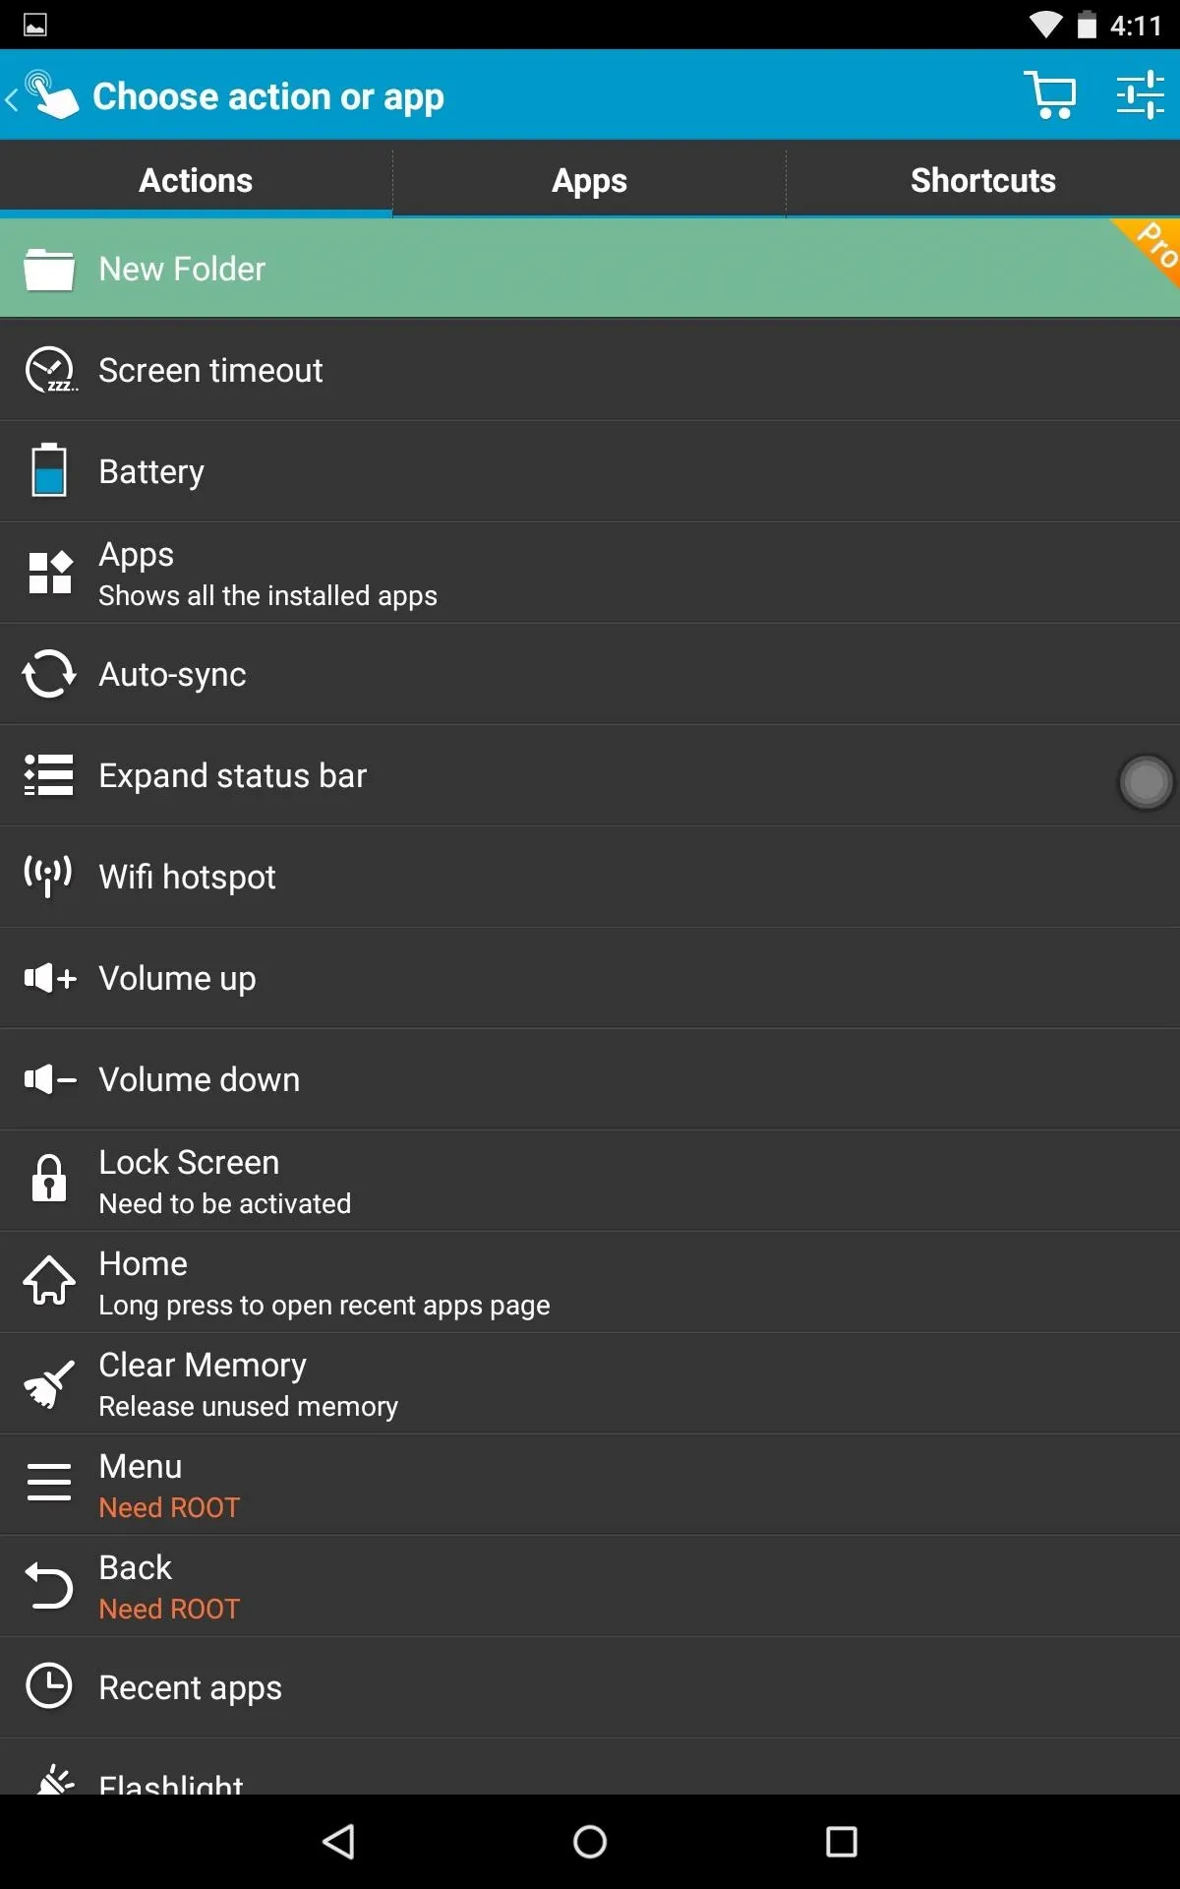Screen dimensions: 1180x1889
Task: Select the Volume down action
Action: click(590, 1079)
